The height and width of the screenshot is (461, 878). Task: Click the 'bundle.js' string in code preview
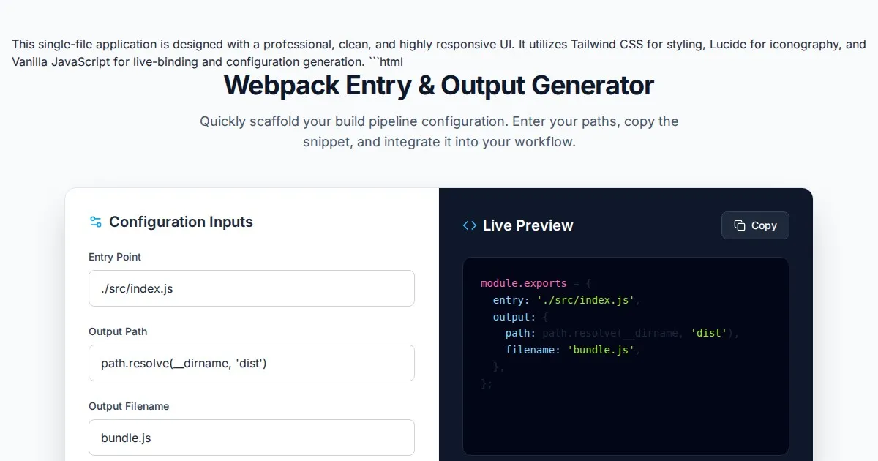(x=600, y=350)
